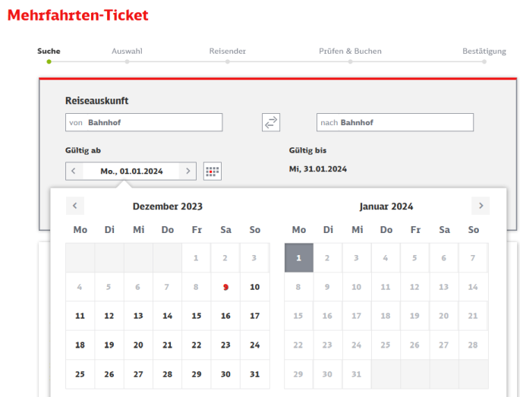Choose 31 December 2023 in calendar
Image resolution: width=520 pixels, height=397 pixels.
(x=255, y=374)
